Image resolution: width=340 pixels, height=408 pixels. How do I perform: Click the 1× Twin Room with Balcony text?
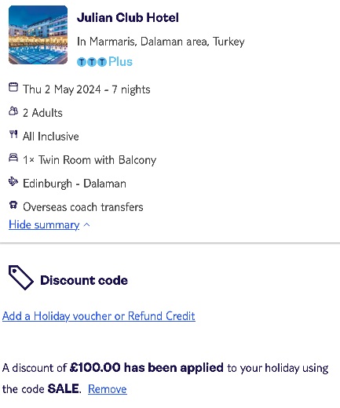tap(90, 160)
